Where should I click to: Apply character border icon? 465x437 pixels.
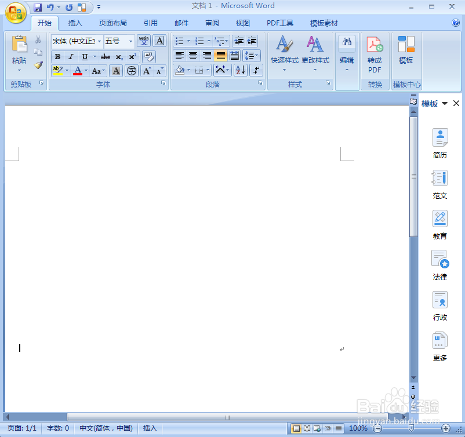[159, 41]
